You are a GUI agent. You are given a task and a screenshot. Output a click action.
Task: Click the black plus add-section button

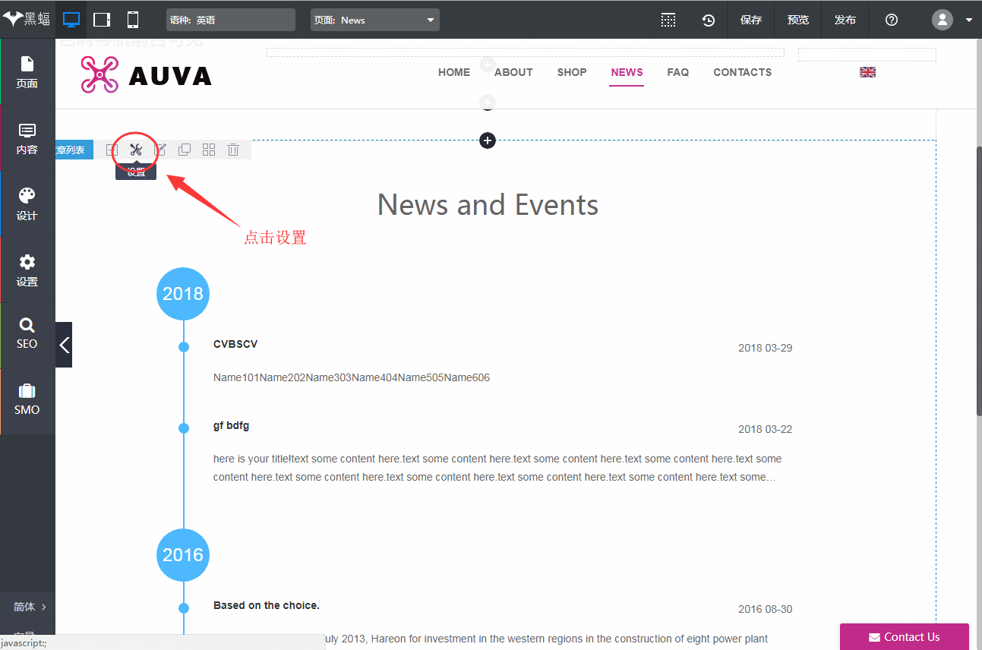click(x=488, y=140)
